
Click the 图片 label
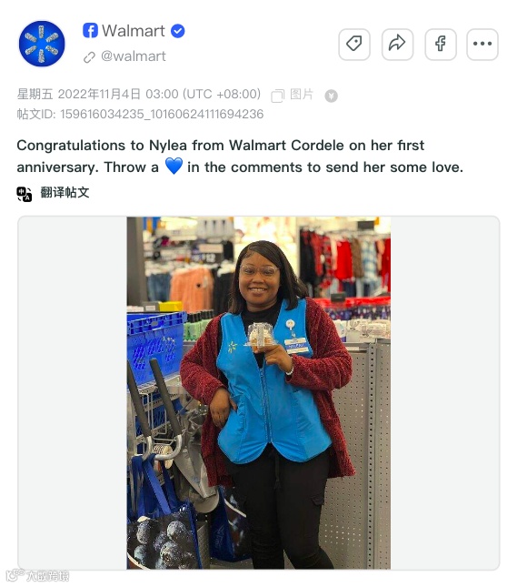(302, 95)
